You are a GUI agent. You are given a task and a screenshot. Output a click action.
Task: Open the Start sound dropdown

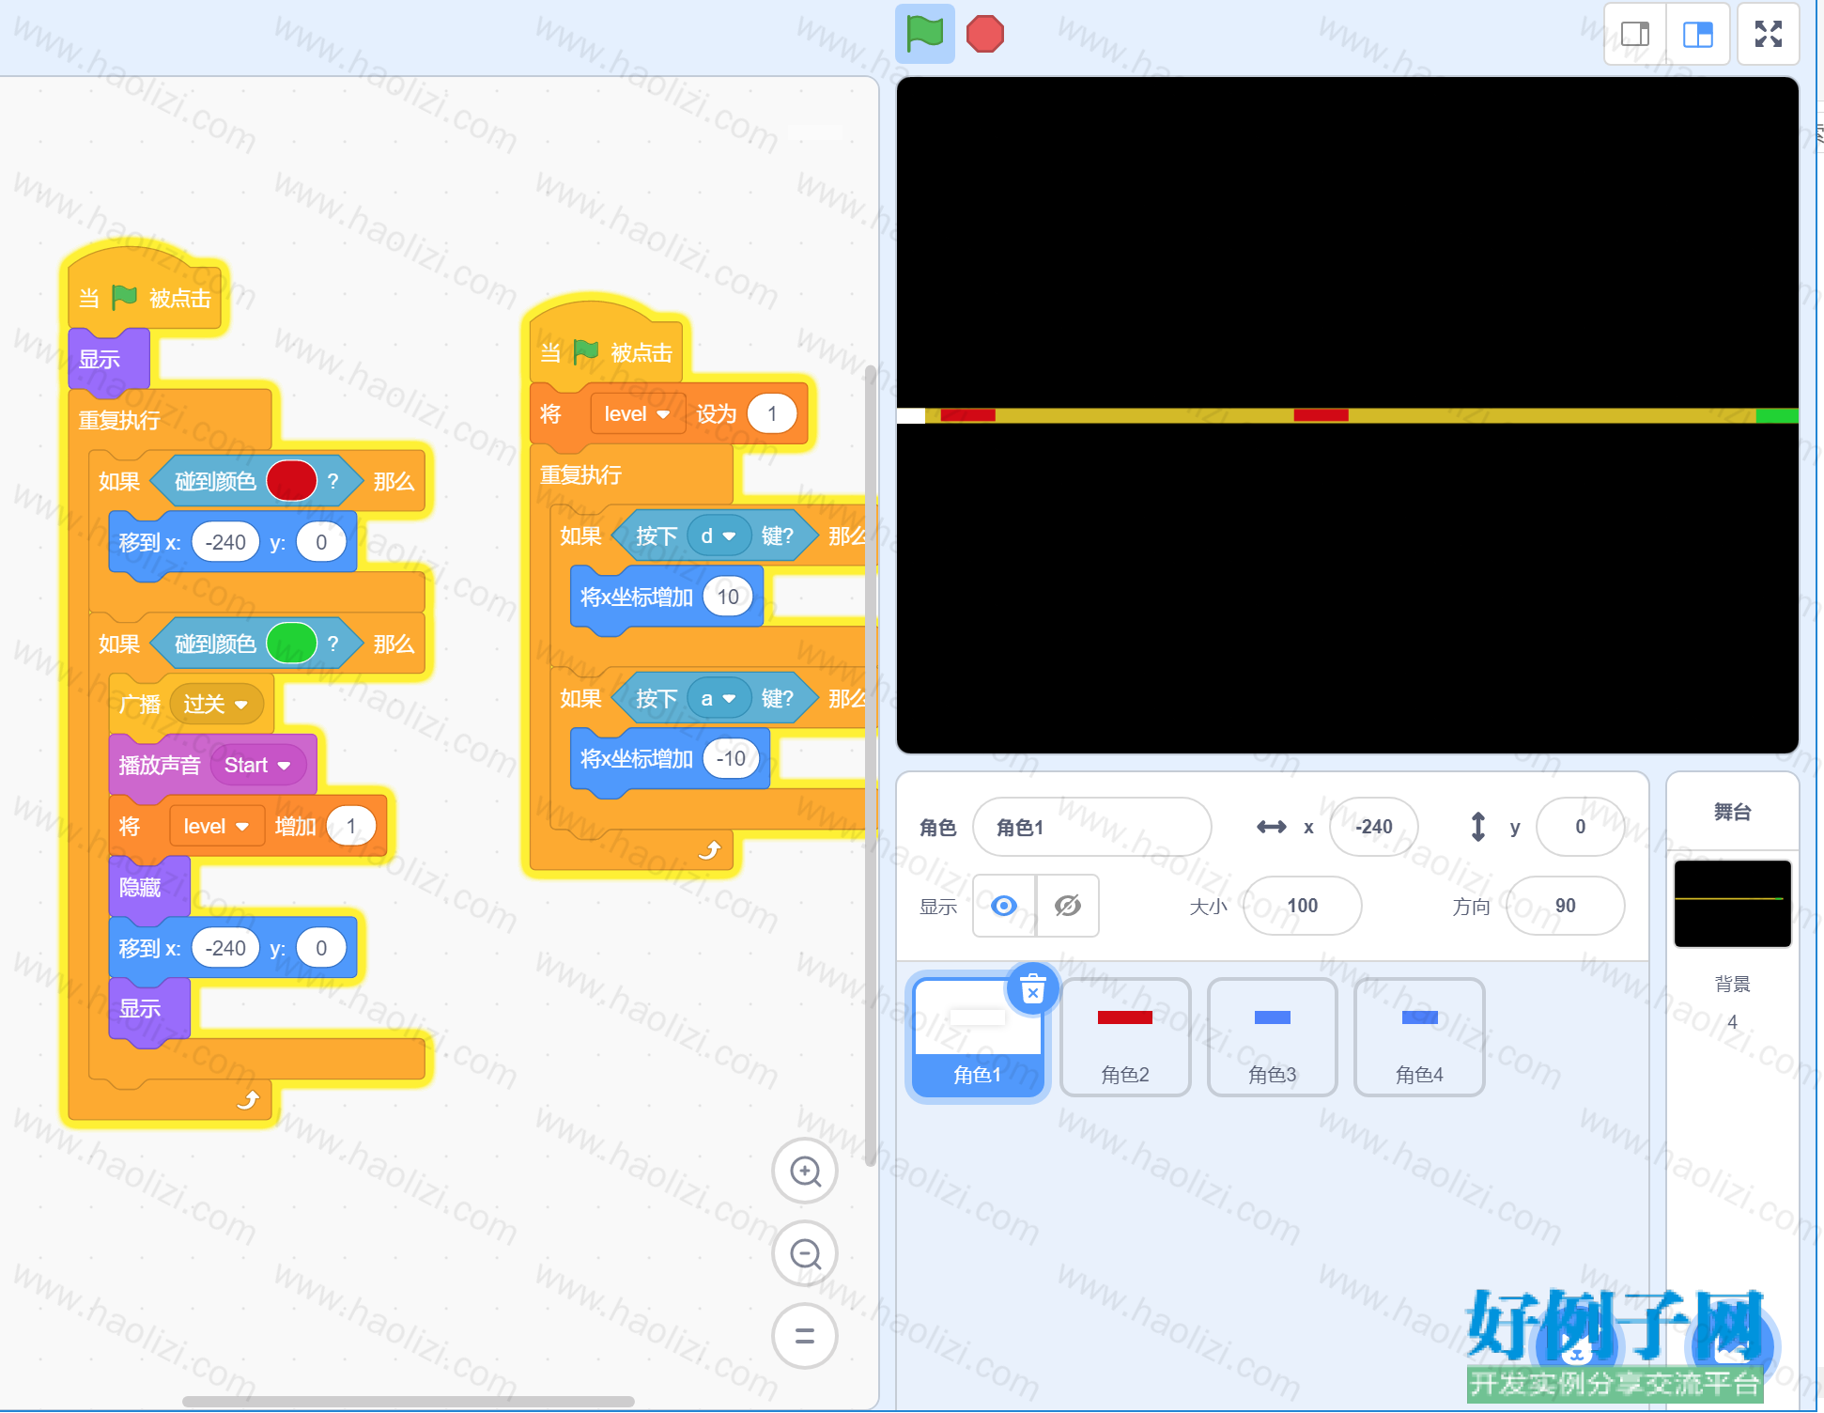point(257,766)
